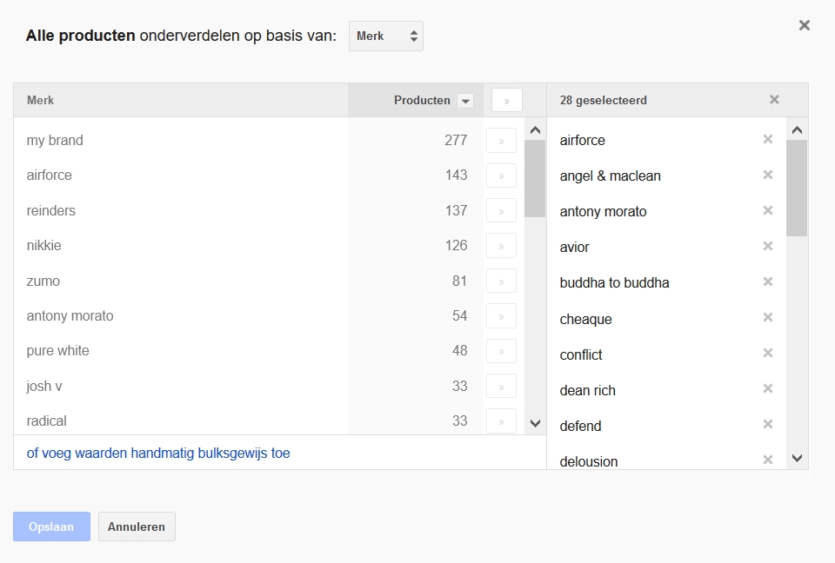Screen dimensions: 835x563
Task: Select the reinders brand name
Action: 51,211
